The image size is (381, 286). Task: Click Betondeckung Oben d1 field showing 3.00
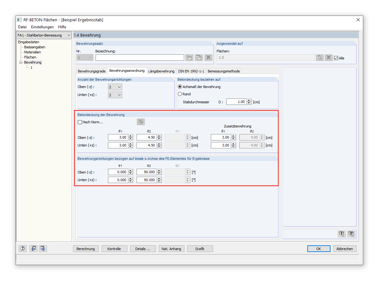click(x=118, y=137)
